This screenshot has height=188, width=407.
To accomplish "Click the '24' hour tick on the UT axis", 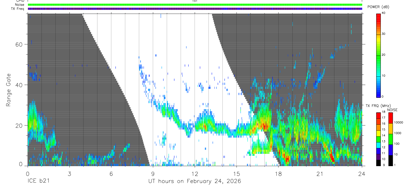I will click(x=362, y=174).
